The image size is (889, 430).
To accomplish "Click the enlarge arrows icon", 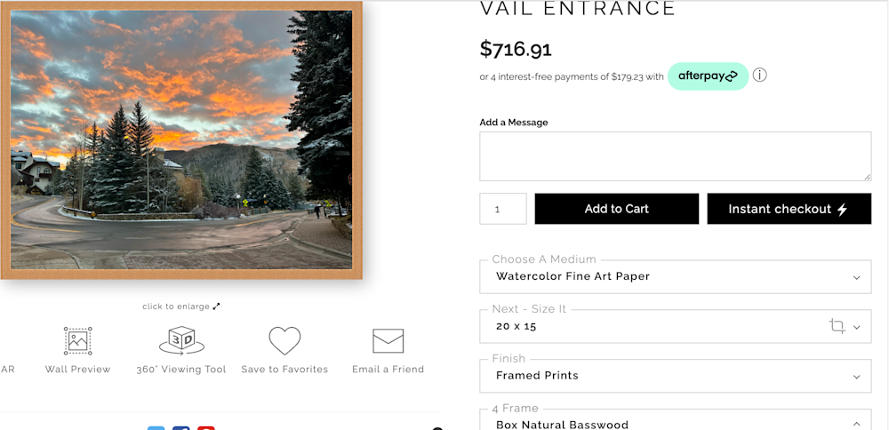I will click(216, 307).
